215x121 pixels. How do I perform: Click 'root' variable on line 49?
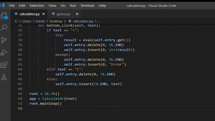pos(34,94)
